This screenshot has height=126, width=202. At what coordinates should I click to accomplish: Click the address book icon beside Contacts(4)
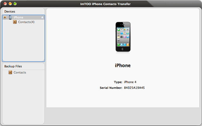(15, 22)
